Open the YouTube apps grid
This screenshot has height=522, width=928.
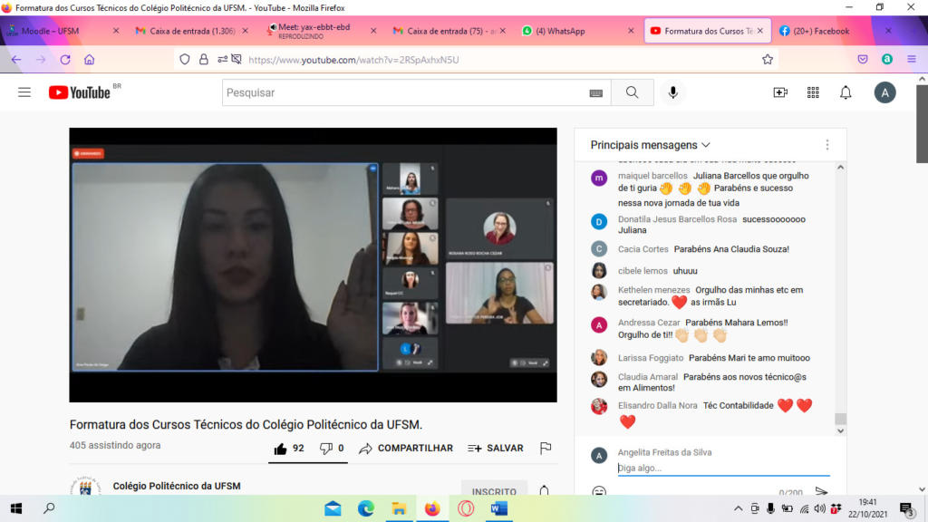[x=813, y=92]
